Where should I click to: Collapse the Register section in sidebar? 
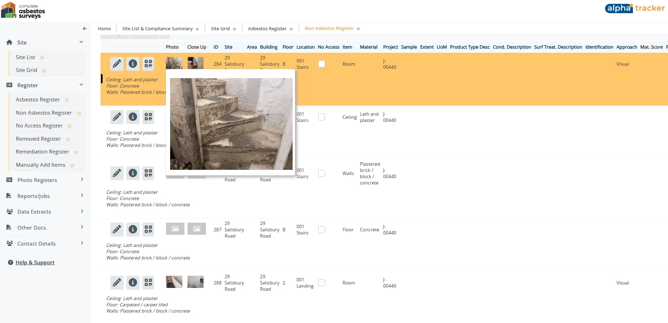coord(81,85)
